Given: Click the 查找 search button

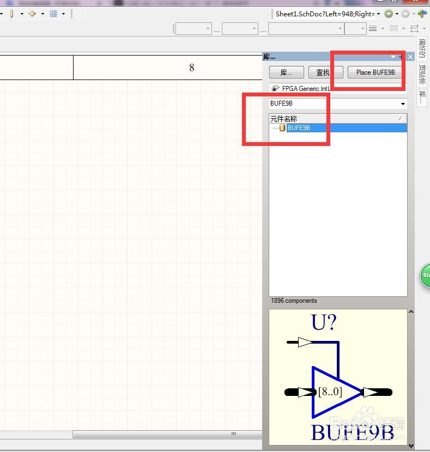Looking at the screenshot, I should coord(325,72).
